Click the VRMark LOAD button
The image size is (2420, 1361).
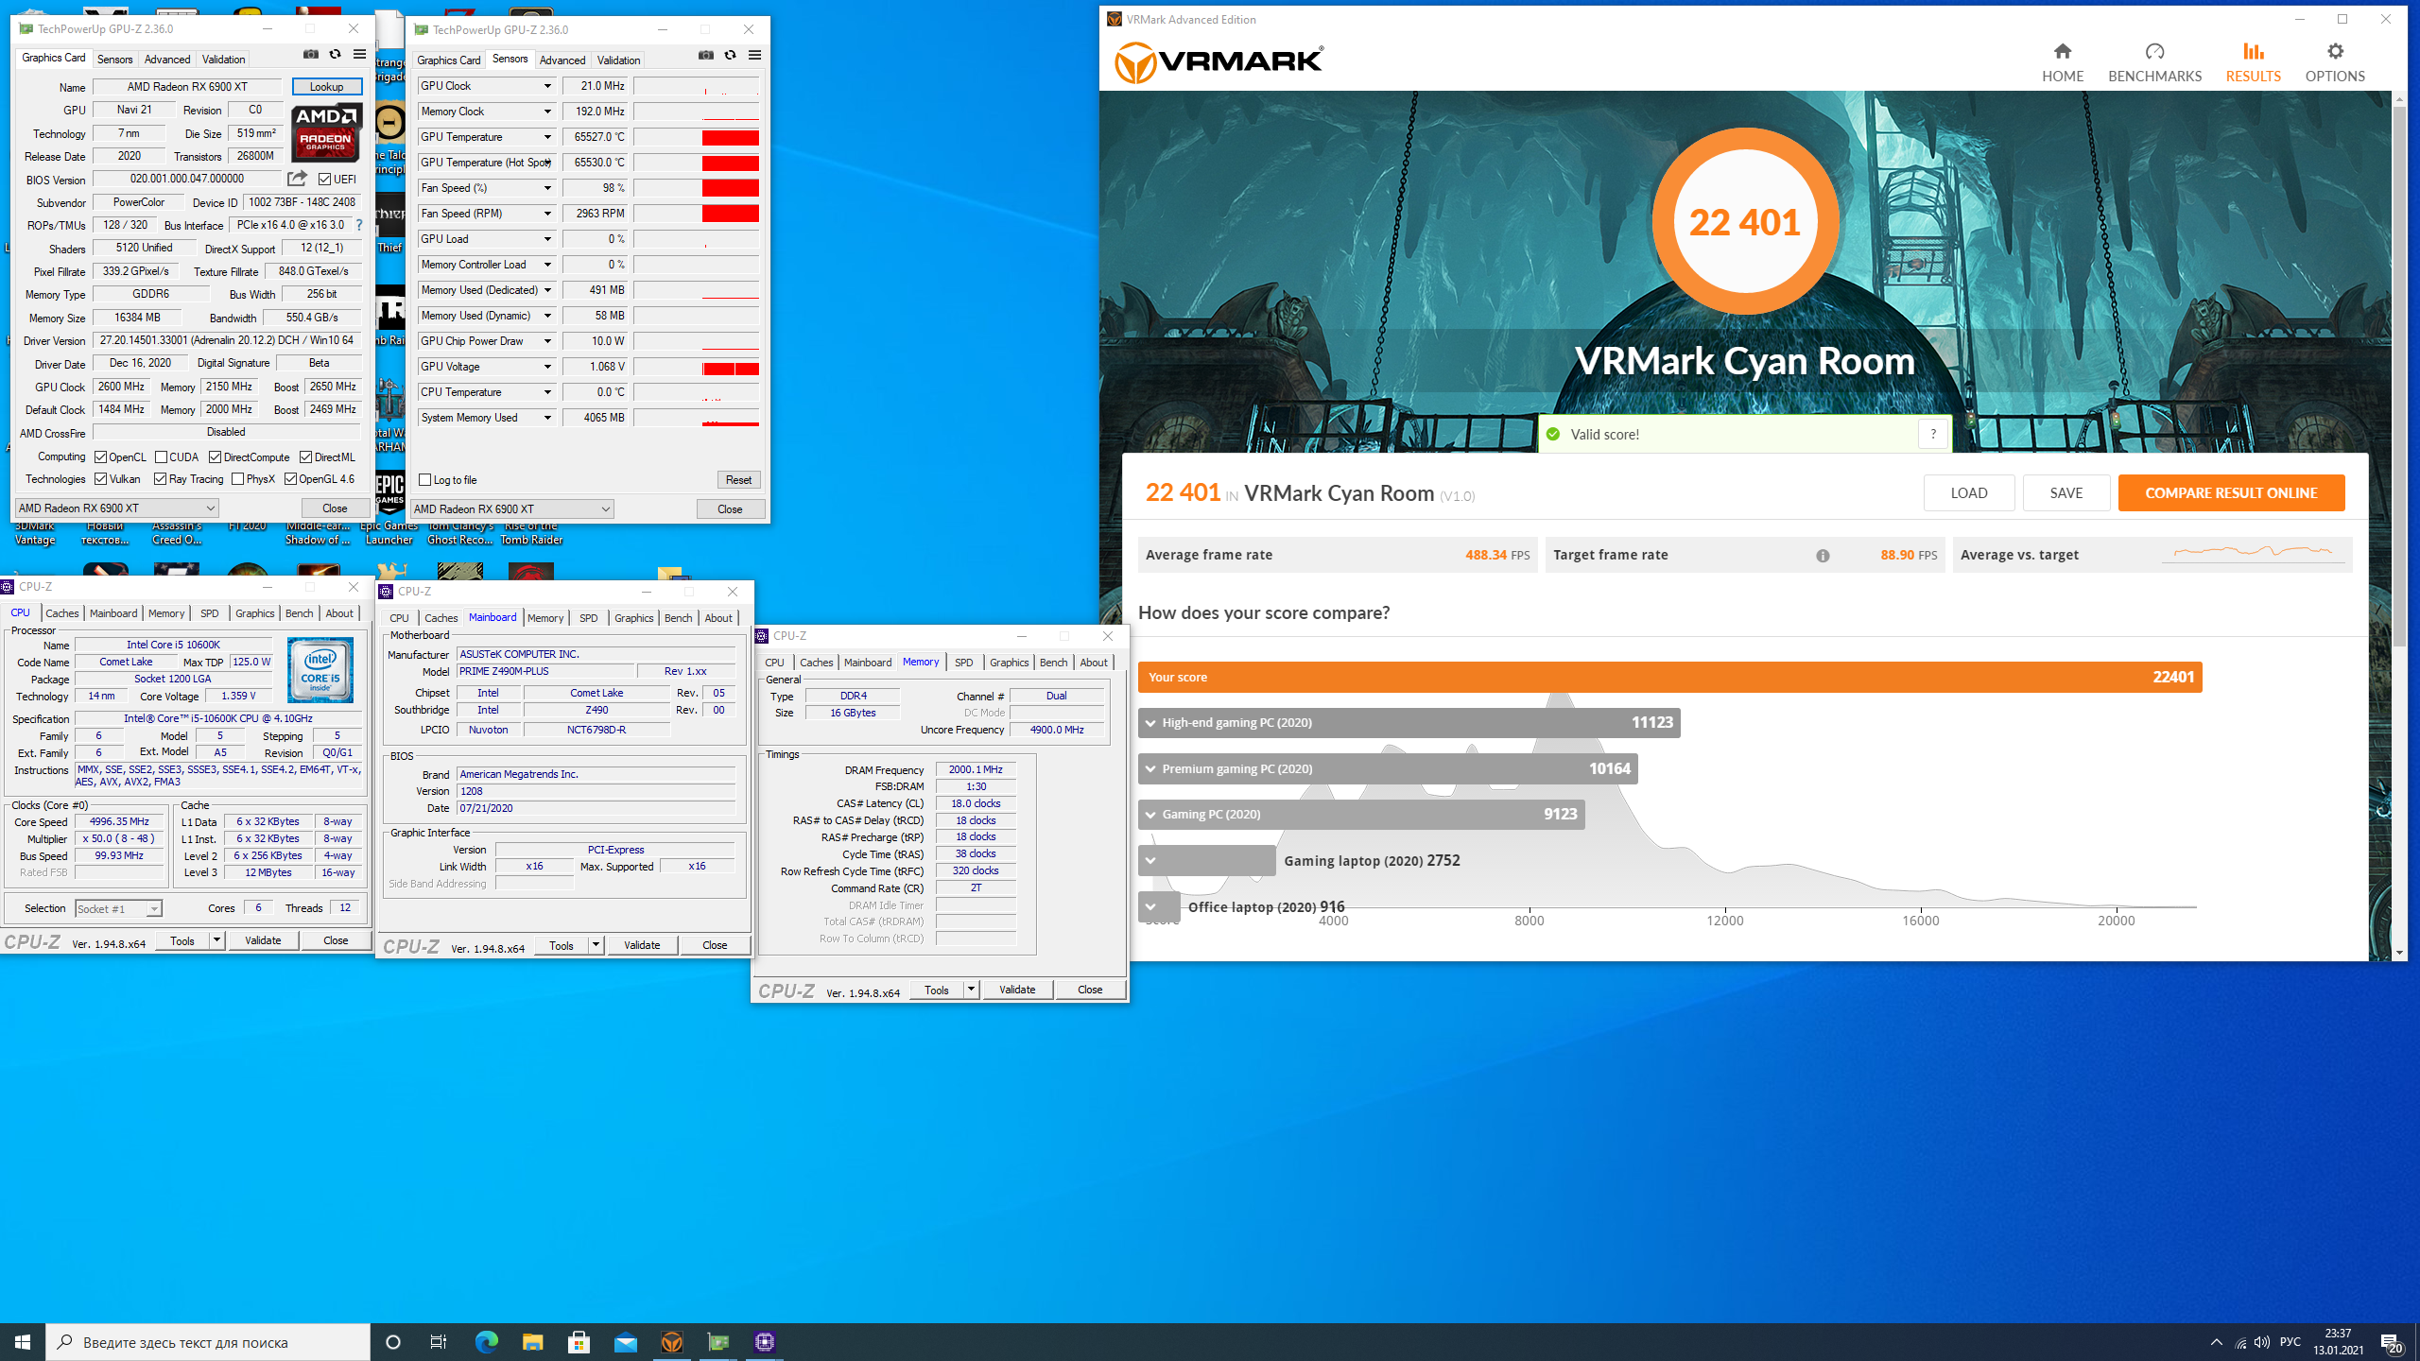1969,493
